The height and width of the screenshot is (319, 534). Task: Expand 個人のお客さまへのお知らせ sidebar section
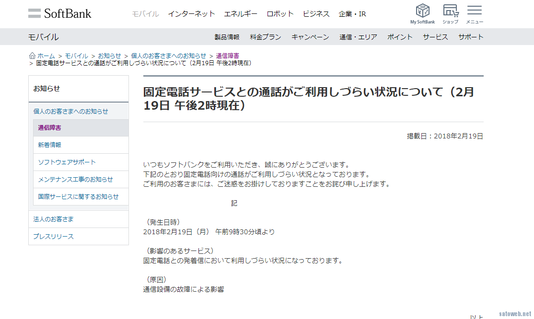tap(70, 111)
